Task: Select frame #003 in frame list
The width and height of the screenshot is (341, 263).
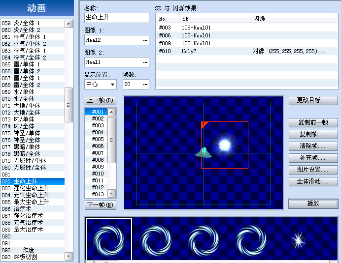Action: (x=97, y=125)
